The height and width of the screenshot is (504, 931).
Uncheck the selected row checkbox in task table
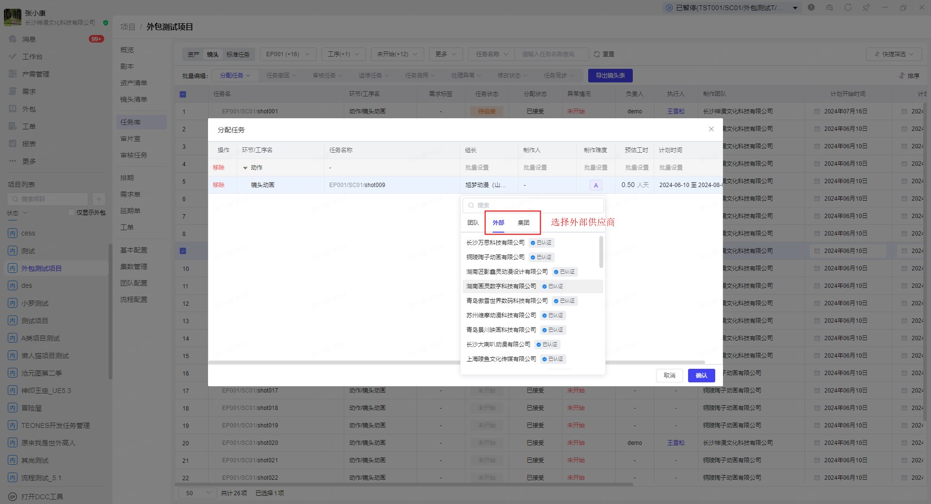(x=183, y=251)
